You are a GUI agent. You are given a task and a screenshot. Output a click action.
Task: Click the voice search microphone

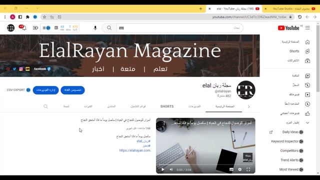pos(95,28)
